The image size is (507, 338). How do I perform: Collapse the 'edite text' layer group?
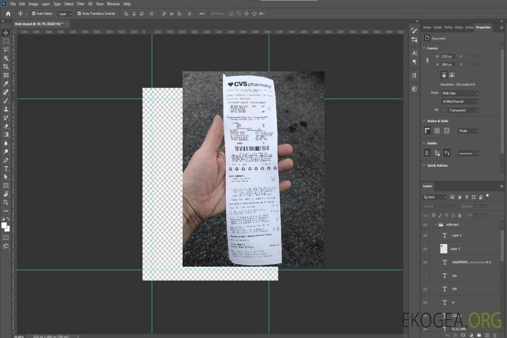click(436, 224)
